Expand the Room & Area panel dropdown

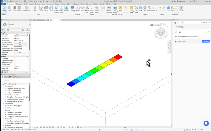tap(117, 15)
